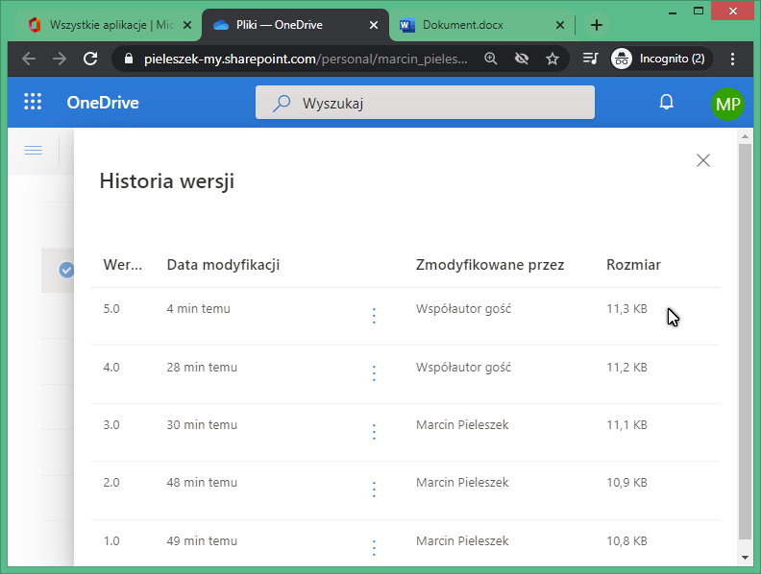Click the 4 min temu date
Image resolution: width=761 pixels, height=574 pixels.
tap(199, 309)
